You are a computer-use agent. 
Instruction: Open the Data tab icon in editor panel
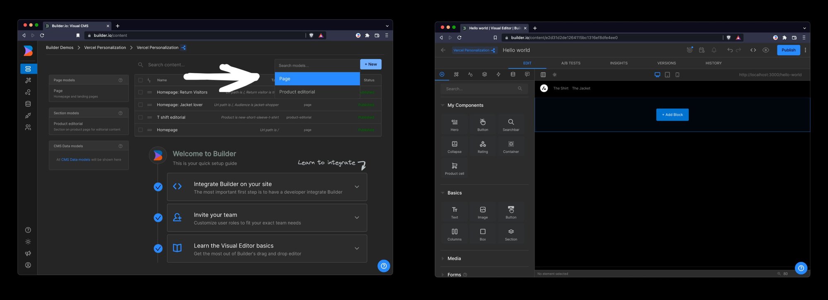(513, 74)
